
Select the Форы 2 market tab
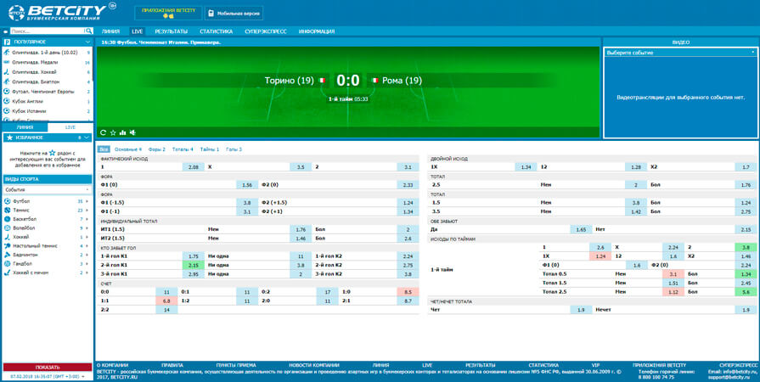(x=157, y=149)
